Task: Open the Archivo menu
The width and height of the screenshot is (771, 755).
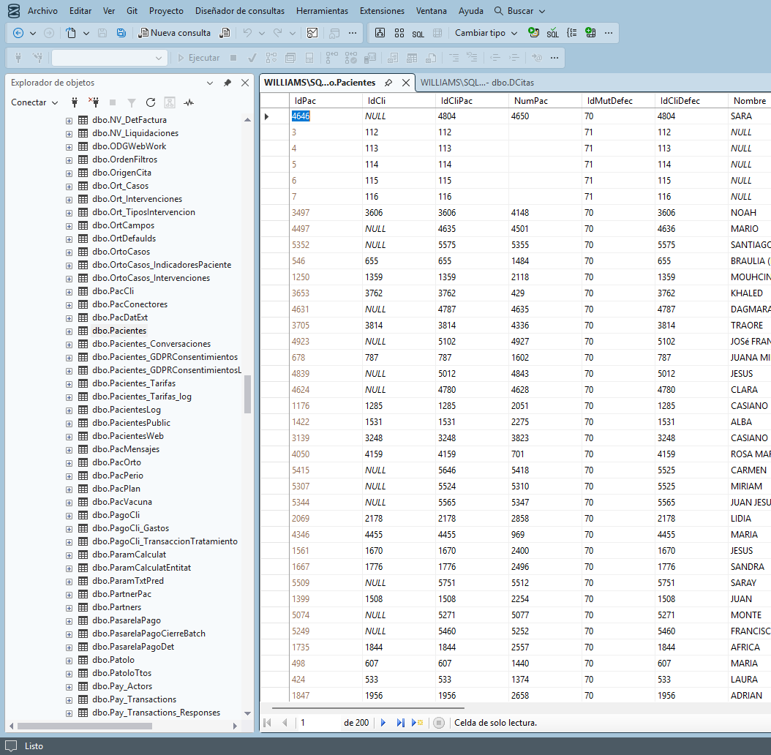Action: pos(42,11)
